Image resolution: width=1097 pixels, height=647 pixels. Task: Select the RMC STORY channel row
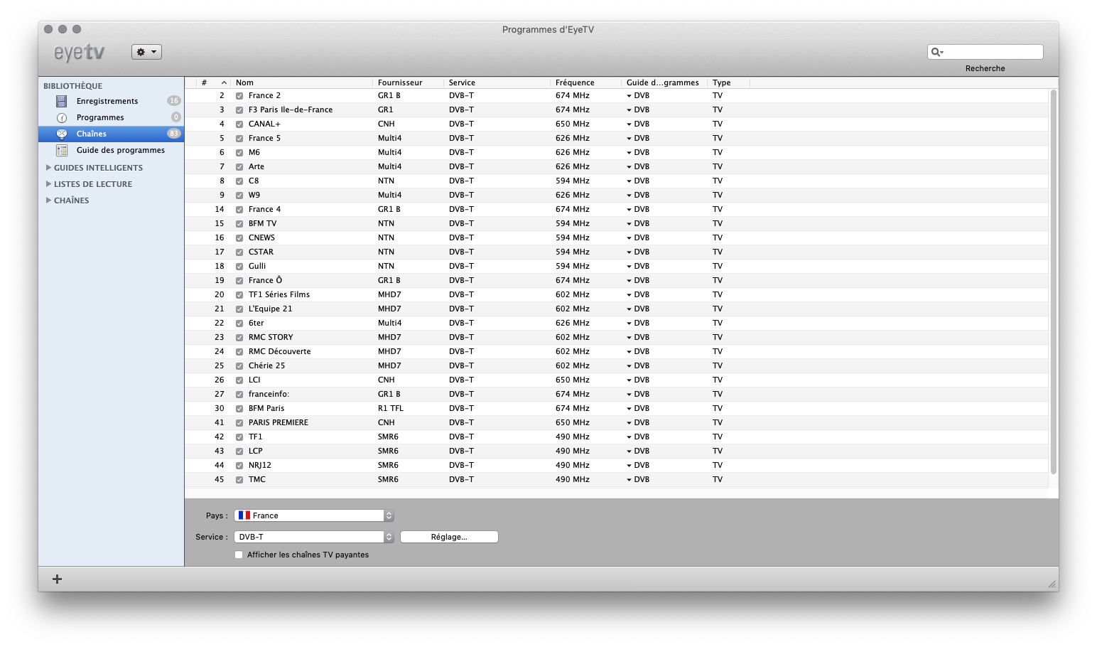coord(617,337)
